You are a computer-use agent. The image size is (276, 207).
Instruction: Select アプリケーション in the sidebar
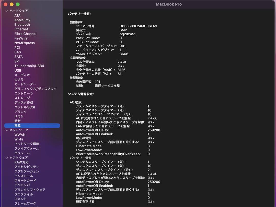(27, 171)
